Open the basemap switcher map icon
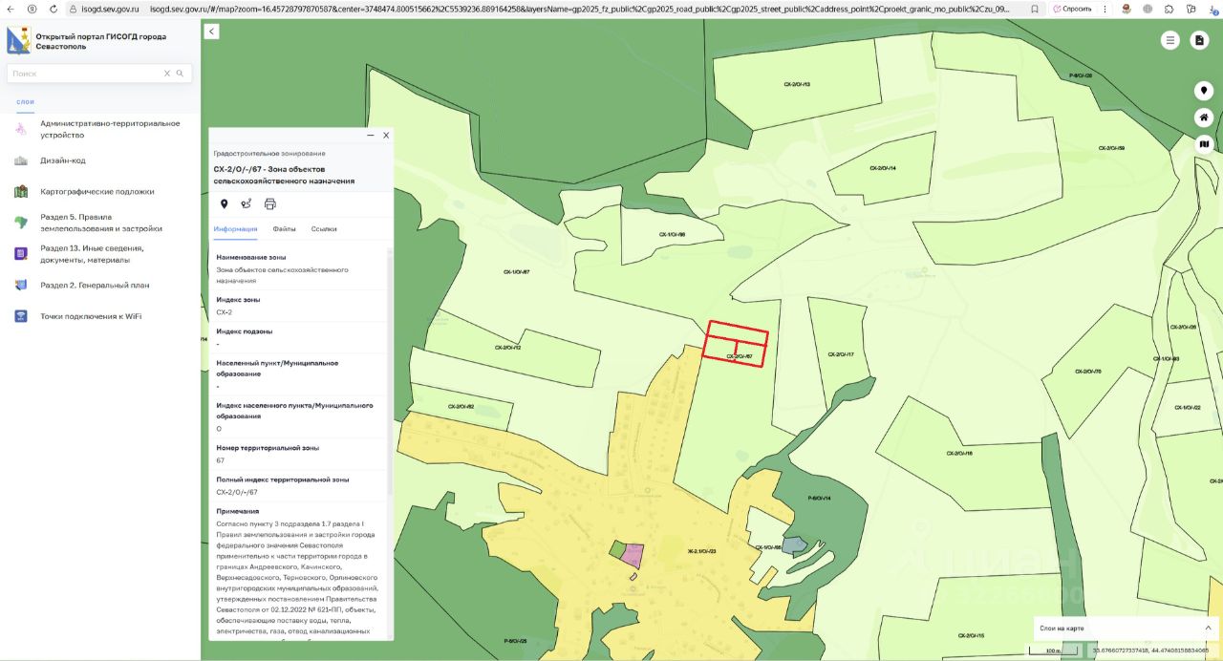Image resolution: width=1223 pixels, height=661 pixels. (1204, 144)
